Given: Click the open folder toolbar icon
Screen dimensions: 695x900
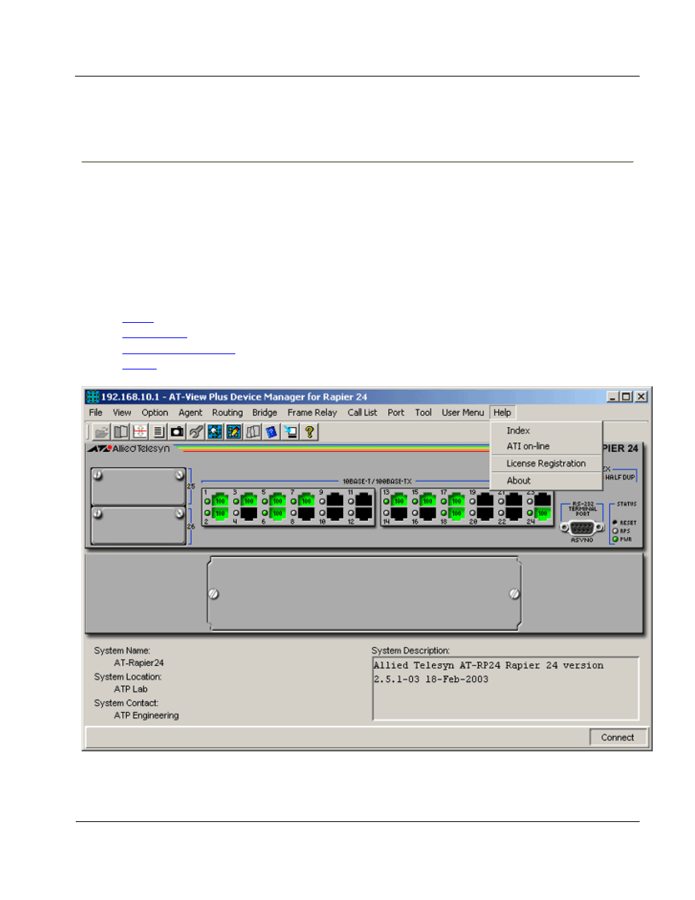Looking at the screenshot, I should (x=102, y=432).
